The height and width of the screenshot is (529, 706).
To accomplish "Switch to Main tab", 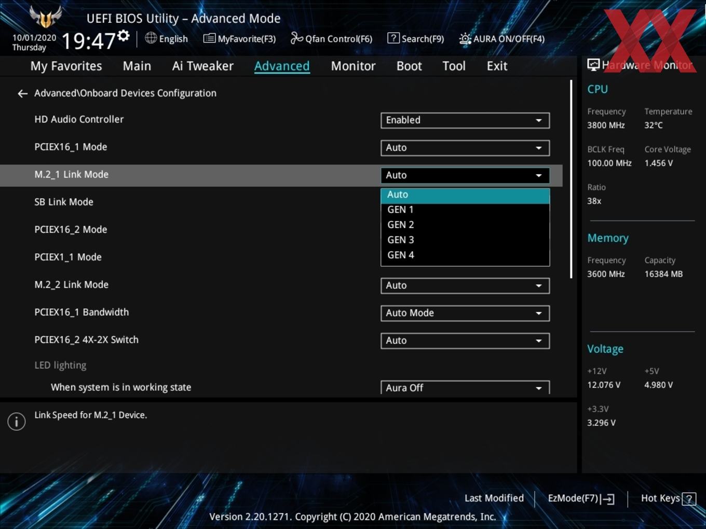I will tap(137, 66).
